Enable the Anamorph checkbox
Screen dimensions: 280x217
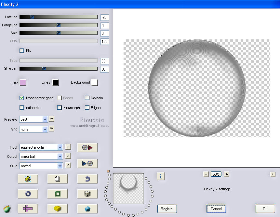click(x=60, y=108)
